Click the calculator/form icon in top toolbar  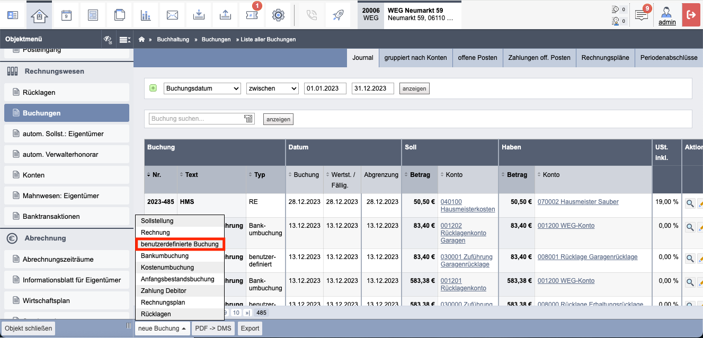point(93,15)
